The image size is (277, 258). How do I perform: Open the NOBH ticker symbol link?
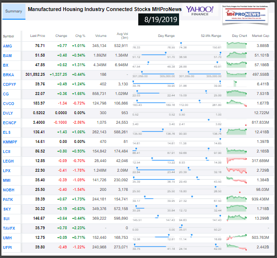[x=9, y=190]
